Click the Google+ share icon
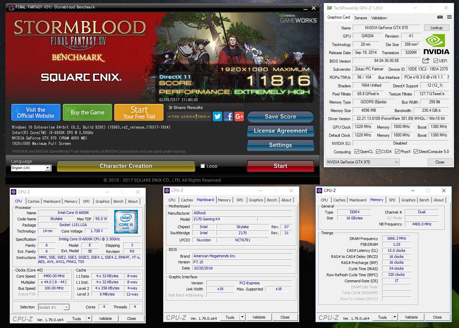 pyautogui.click(x=239, y=116)
